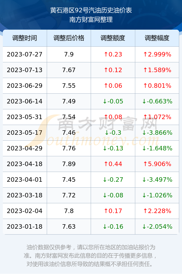This screenshot has width=182, height=274.
Task: Click the 黄石港区92号汽油历史油价表 title
Action: [91, 10]
